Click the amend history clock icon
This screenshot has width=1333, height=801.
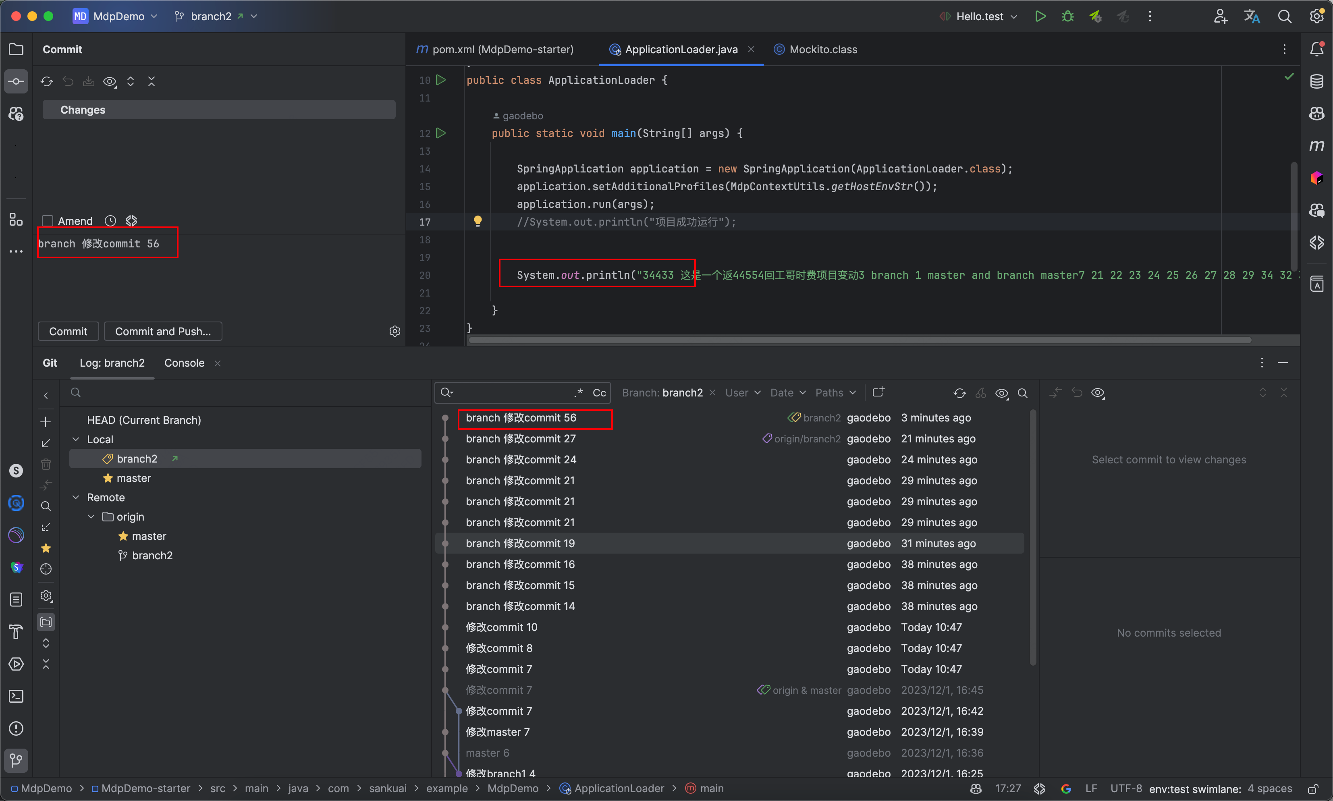tap(110, 220)
